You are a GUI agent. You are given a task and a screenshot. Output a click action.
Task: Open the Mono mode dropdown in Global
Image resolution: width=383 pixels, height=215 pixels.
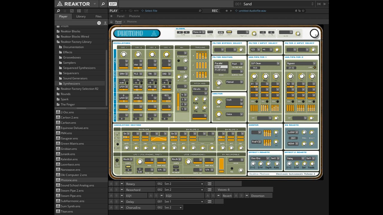click(198, 32)
